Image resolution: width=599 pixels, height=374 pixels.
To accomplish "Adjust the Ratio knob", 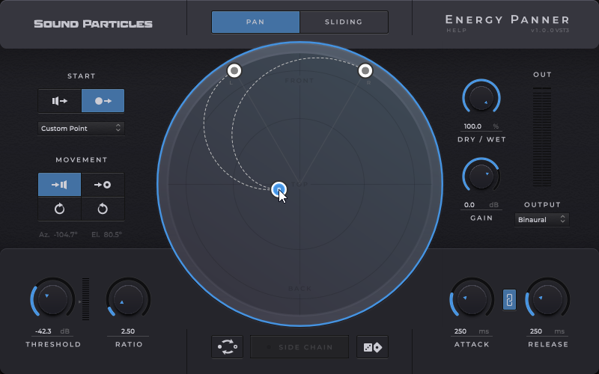I will [128, 300].
